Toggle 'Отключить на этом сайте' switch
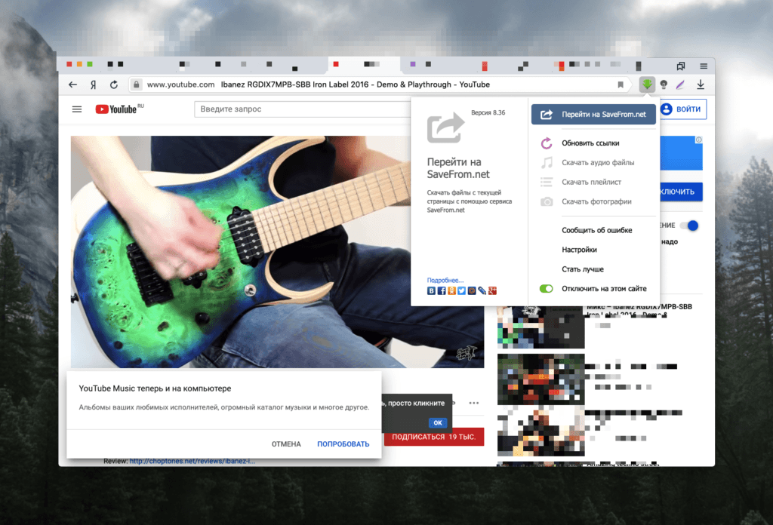The image size is (773, 525). tap(547, 288)
